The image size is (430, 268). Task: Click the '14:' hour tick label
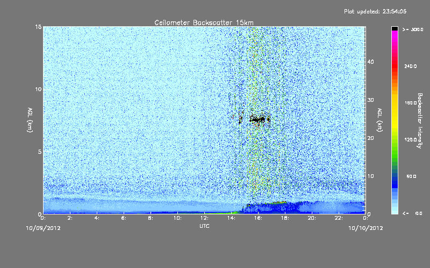tap(231, 218)
